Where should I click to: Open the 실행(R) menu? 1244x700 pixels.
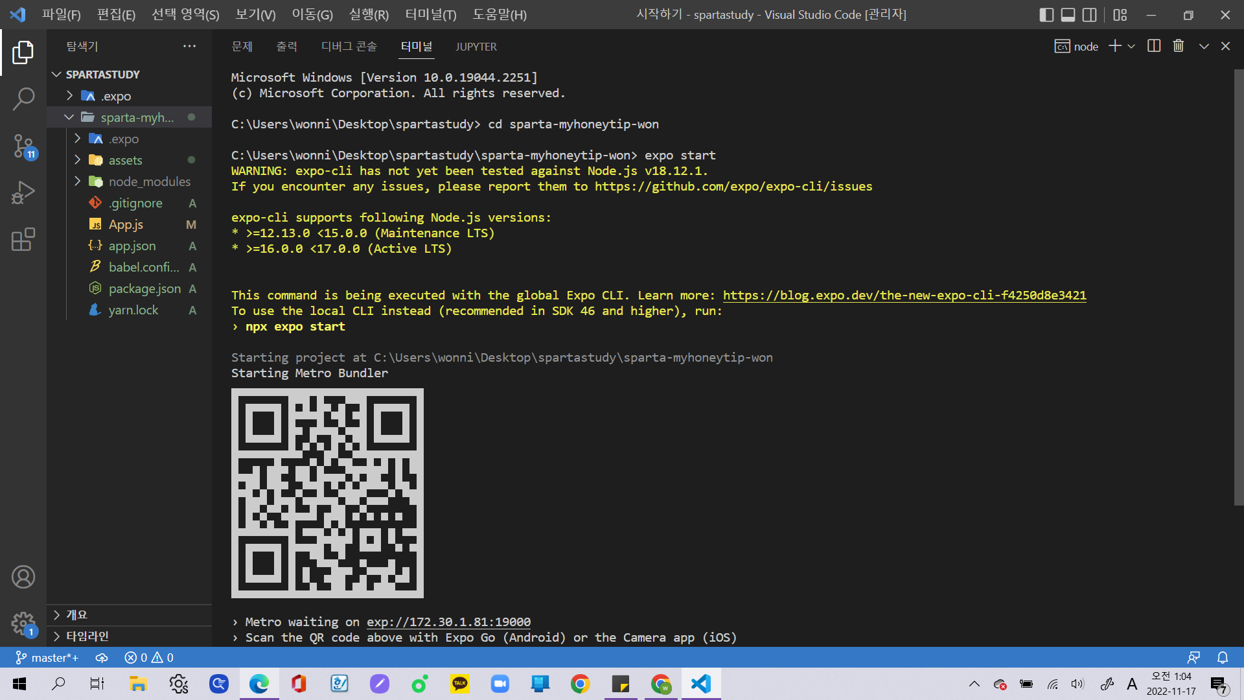[369, 14]
